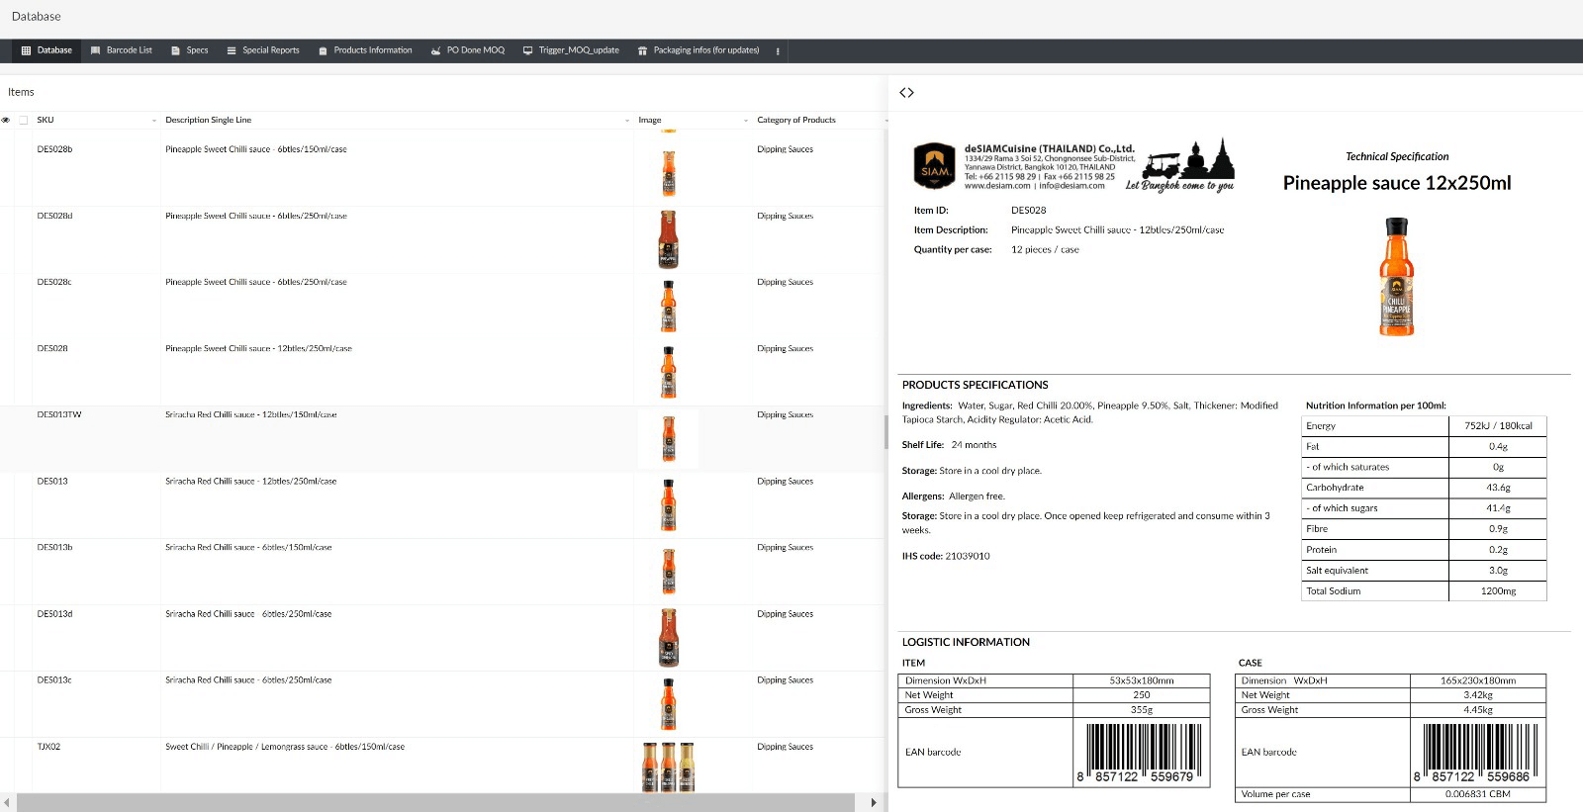Click the gift icon of Packaging infos tab
This screenshot has width=1583, height=812.
pos(643,50)
